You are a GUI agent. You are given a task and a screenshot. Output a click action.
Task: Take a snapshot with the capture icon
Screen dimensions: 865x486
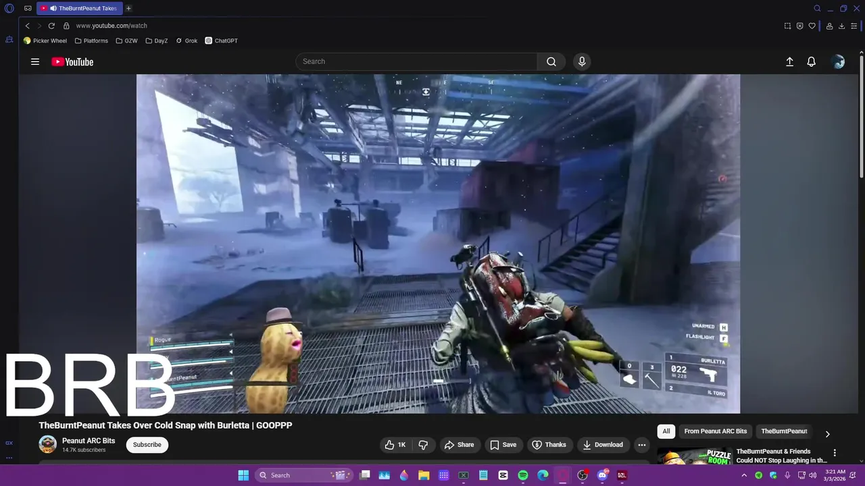coord(787,26)
